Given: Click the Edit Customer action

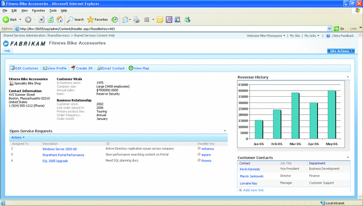Looking at the screenshot, I should pos(24,68).
